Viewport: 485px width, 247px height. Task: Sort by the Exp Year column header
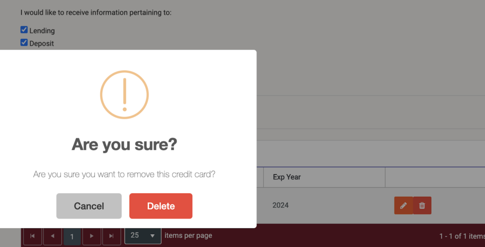[287, 177]
